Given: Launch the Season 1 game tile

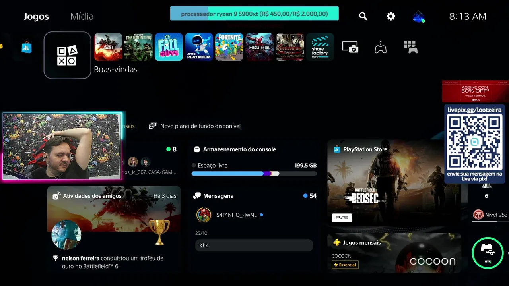Looking at the screenshot, I should [108, 47].
